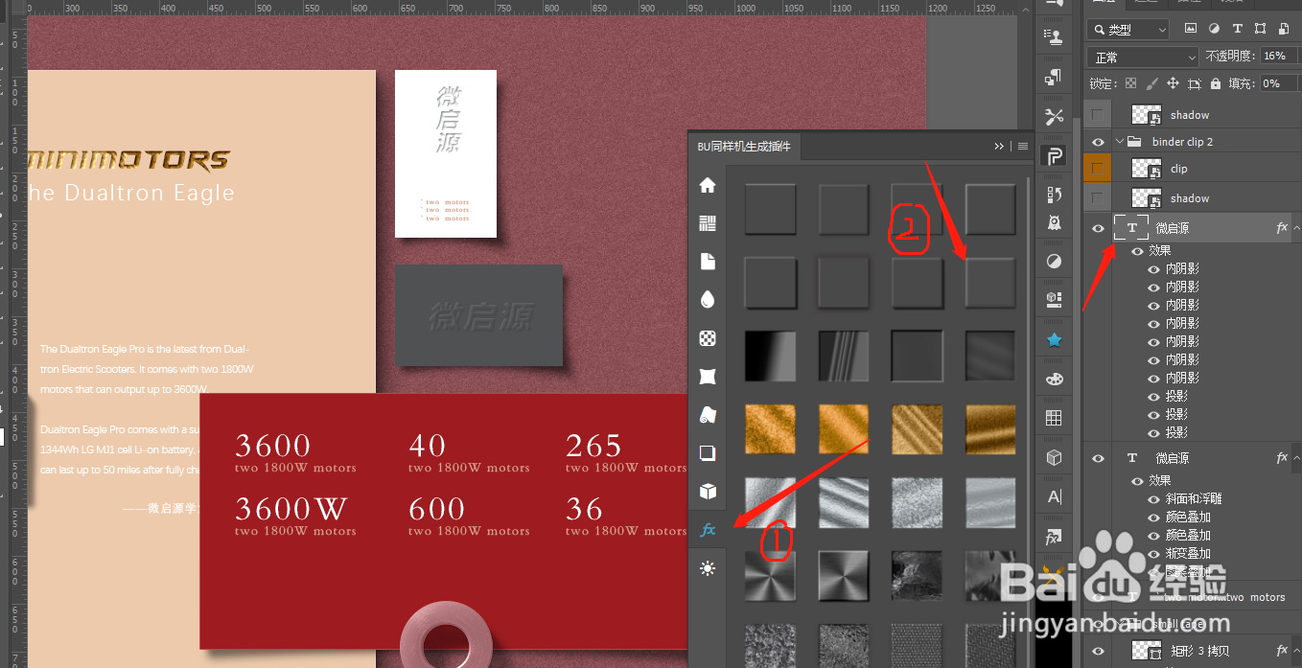This screenshot has height=668, width=1302.
Task: Apply the black gradient style swatch
Action: tap(770, 356)
